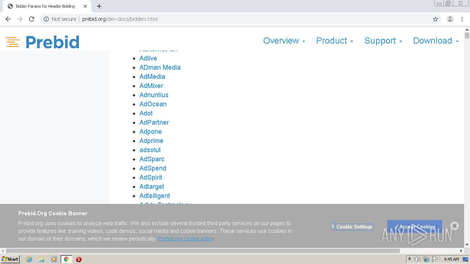The height and width of the screenshot is (264, 470).
Task: Open the Adlive bidder link
Action: (x=148, y=58)
